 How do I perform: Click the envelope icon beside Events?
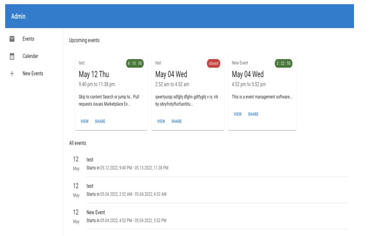(x=12, y=39)
